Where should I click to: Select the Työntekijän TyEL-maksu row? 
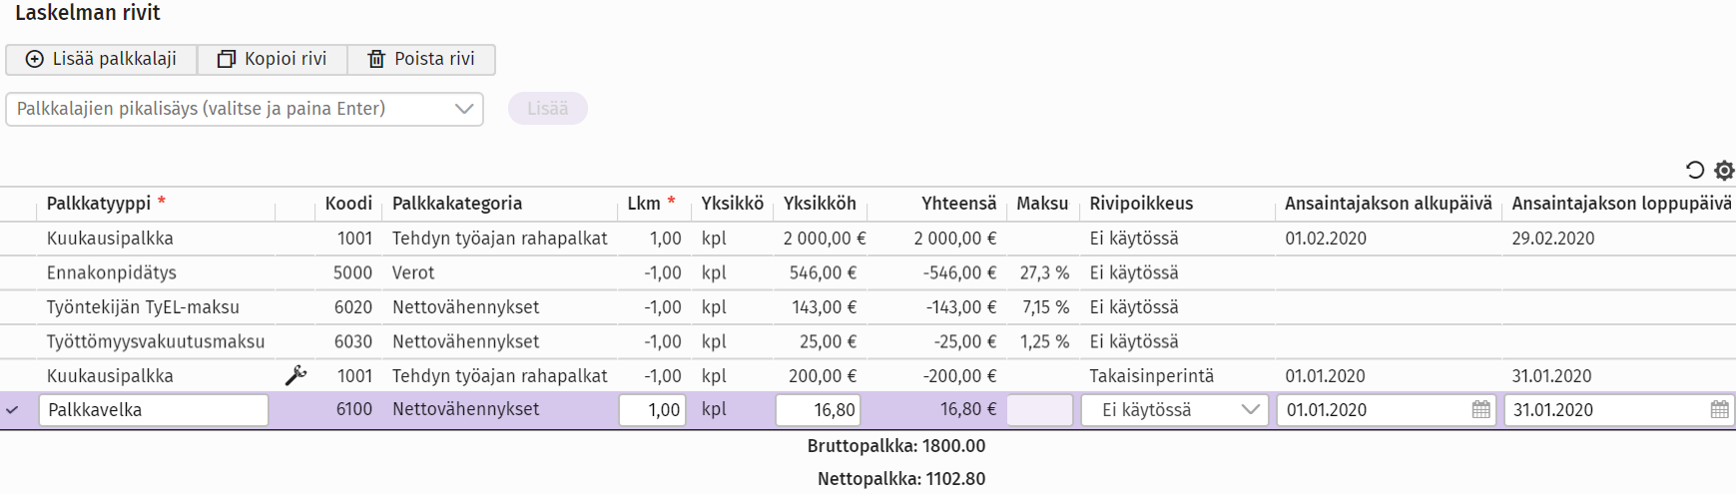[143, 307]
